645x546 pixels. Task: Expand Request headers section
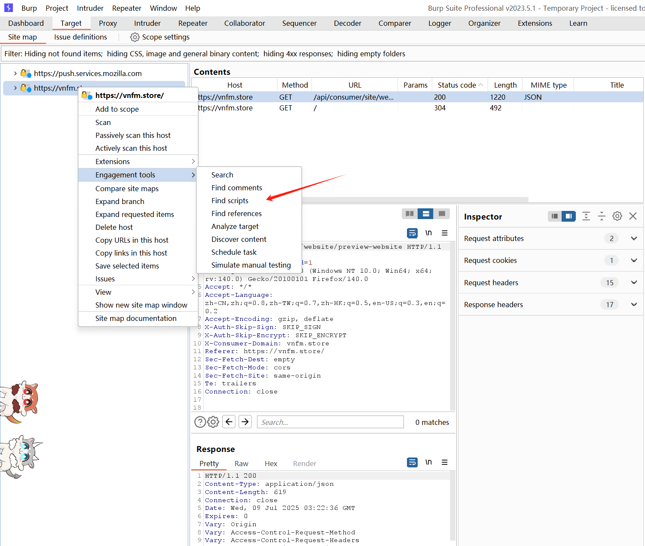pos(634,283)
